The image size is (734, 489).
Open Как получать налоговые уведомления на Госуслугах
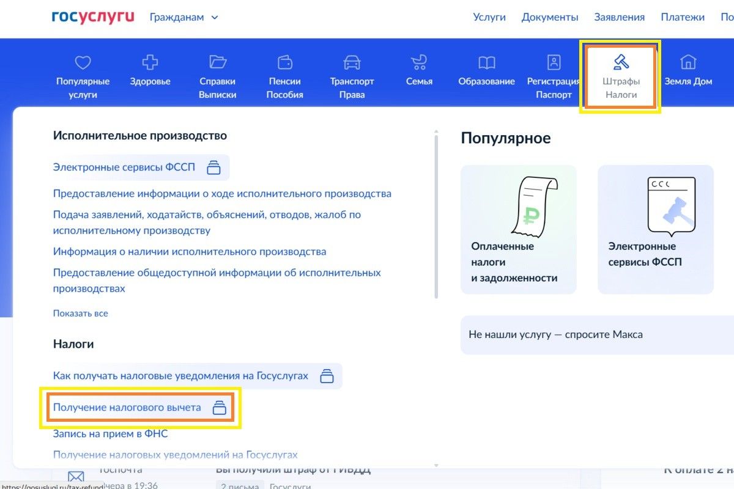point(180,376)
